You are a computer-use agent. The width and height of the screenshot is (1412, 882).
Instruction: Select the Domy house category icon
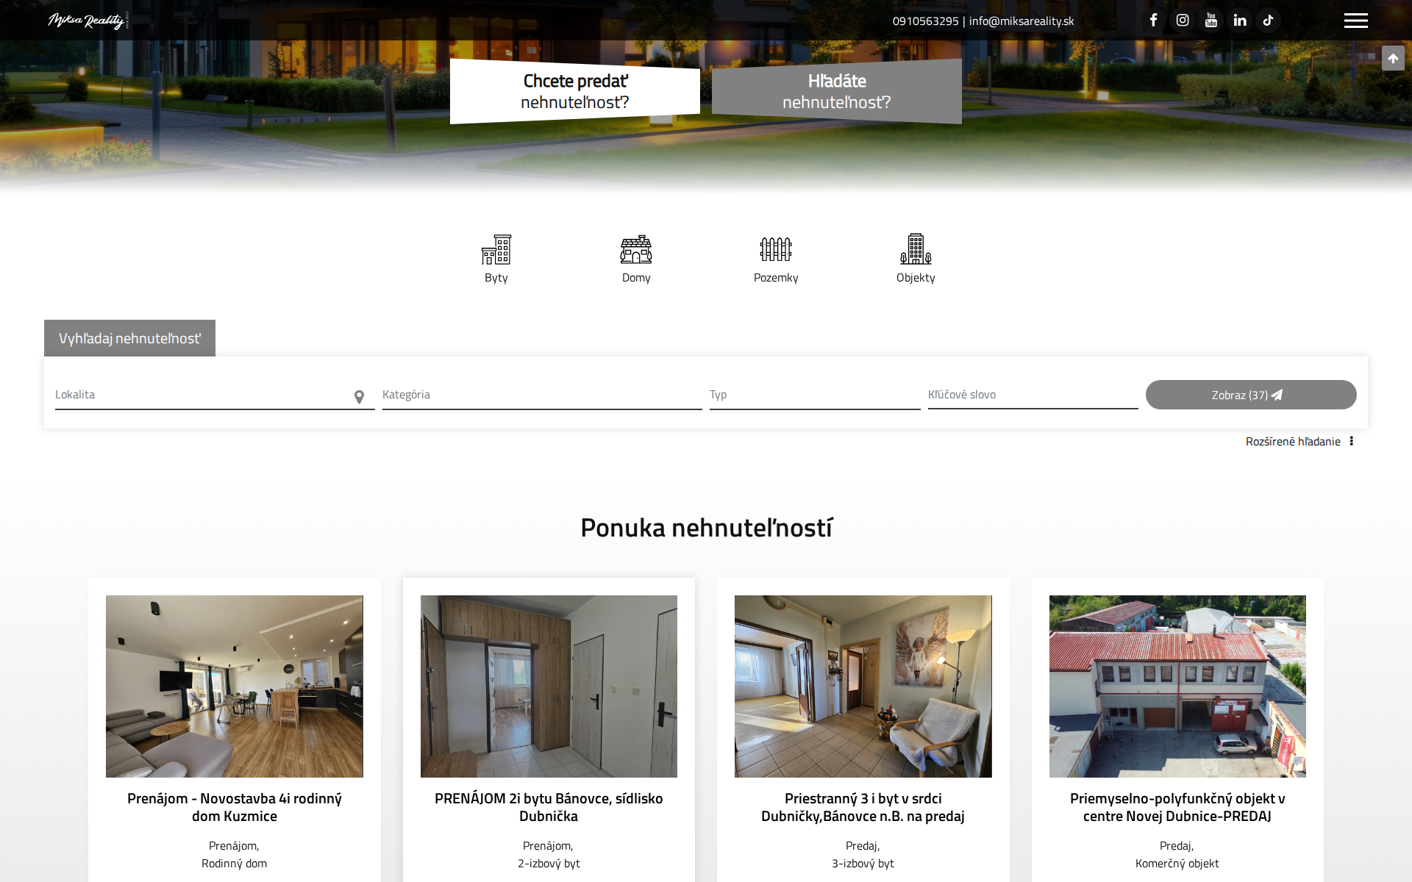tap(635, 250)
